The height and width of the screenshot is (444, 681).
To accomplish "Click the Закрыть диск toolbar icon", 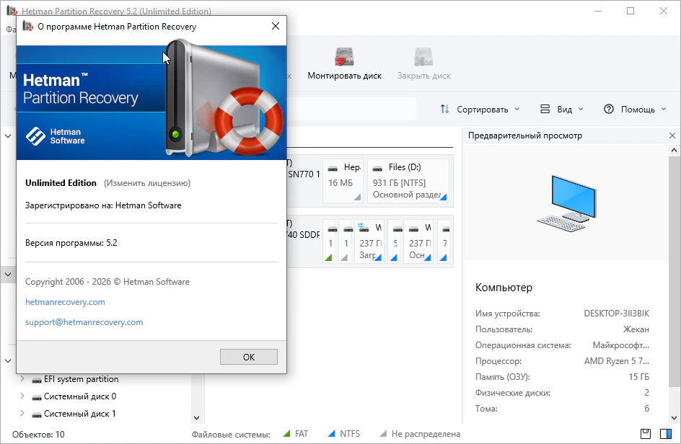I will coord(423,58).
